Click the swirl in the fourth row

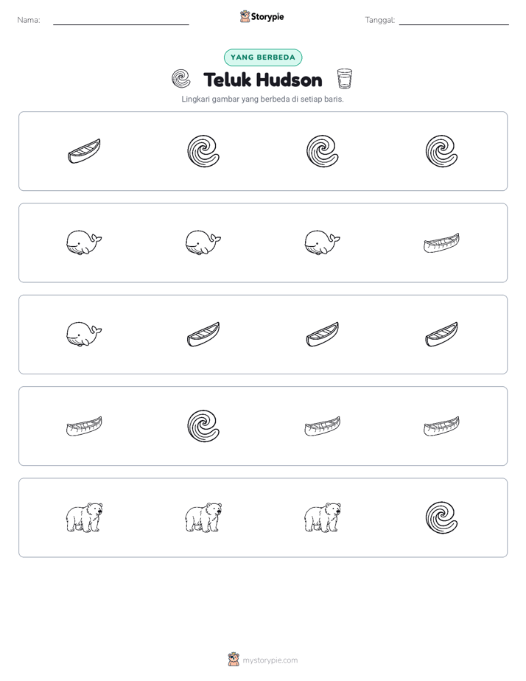203,426
